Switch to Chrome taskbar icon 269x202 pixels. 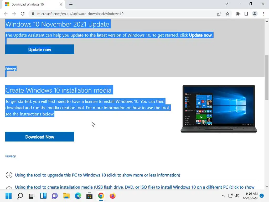click(101, 196)
